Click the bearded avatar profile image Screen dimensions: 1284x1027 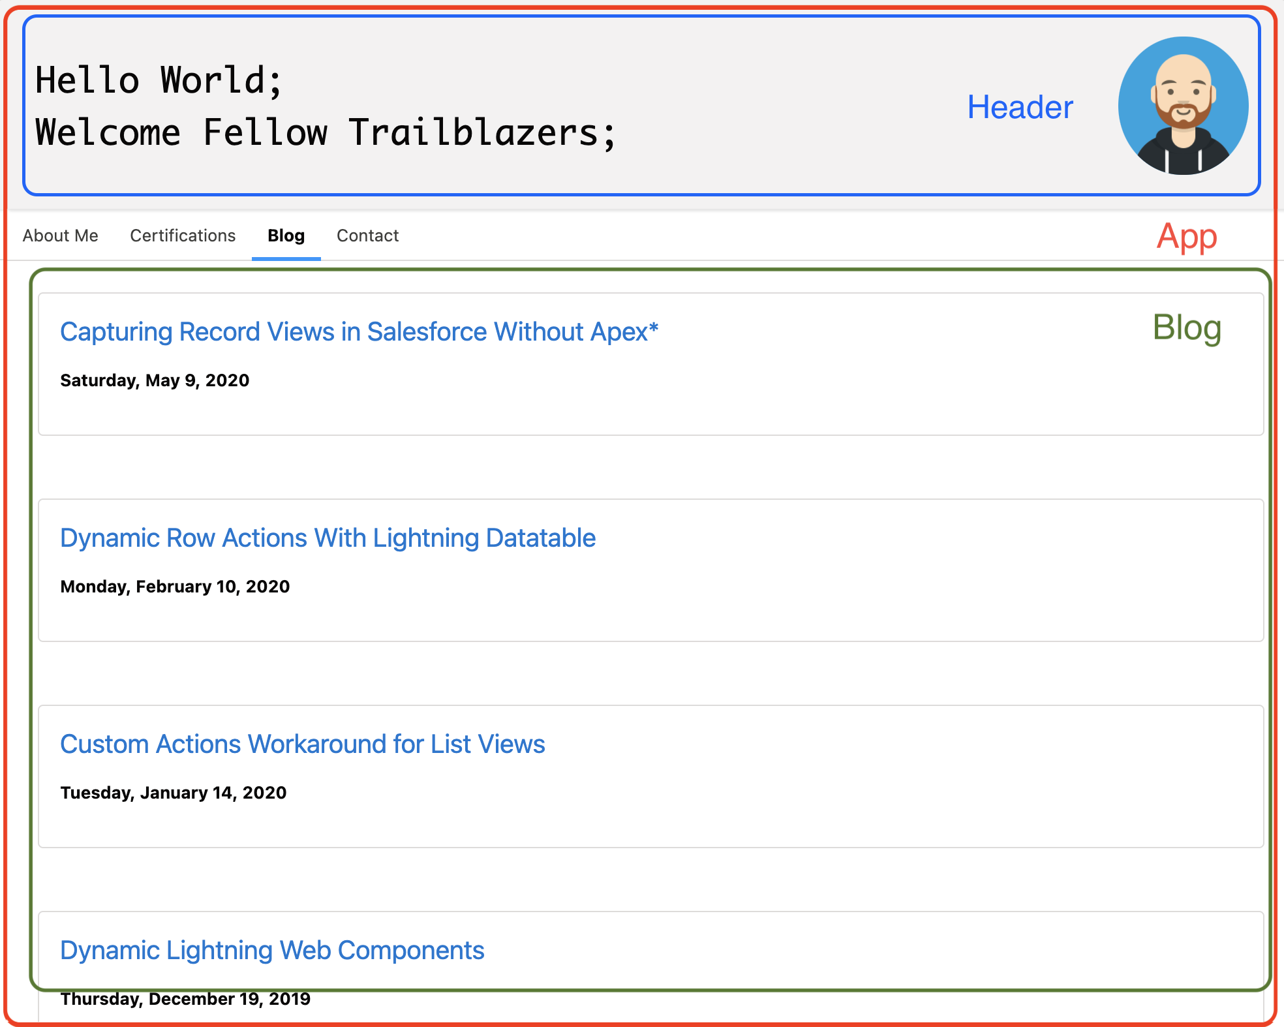coord(1183,106)
